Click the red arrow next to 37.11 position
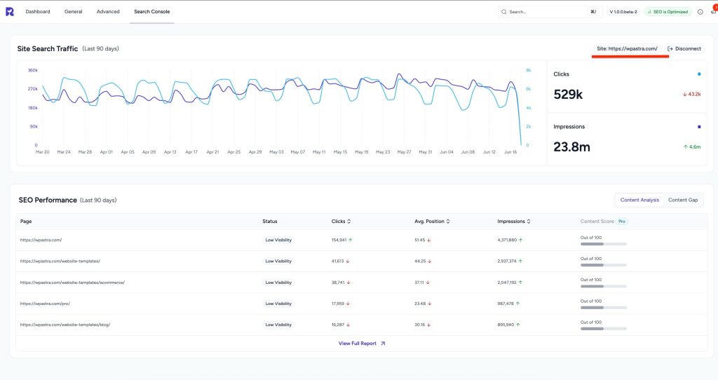718x380 pixels. pos(428,283)
